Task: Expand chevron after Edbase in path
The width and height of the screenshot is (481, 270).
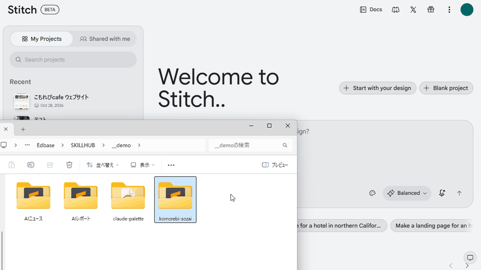Action: 63,146
